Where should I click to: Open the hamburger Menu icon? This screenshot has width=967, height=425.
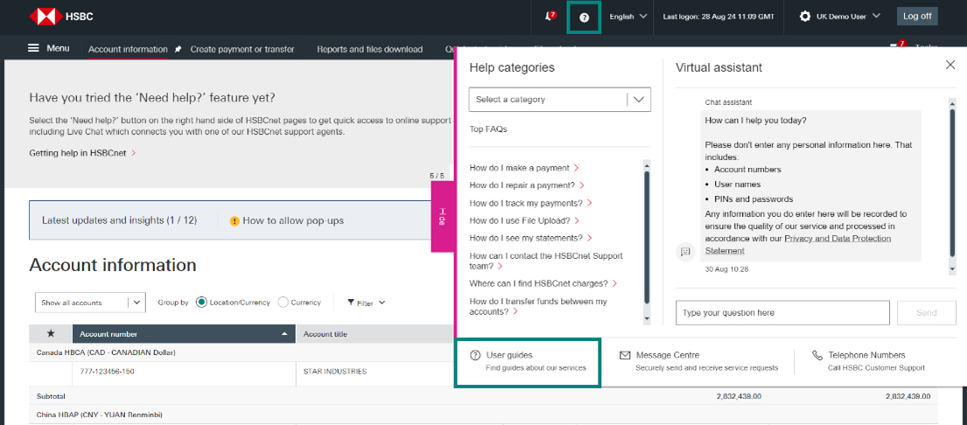click(x=34, y=49)
